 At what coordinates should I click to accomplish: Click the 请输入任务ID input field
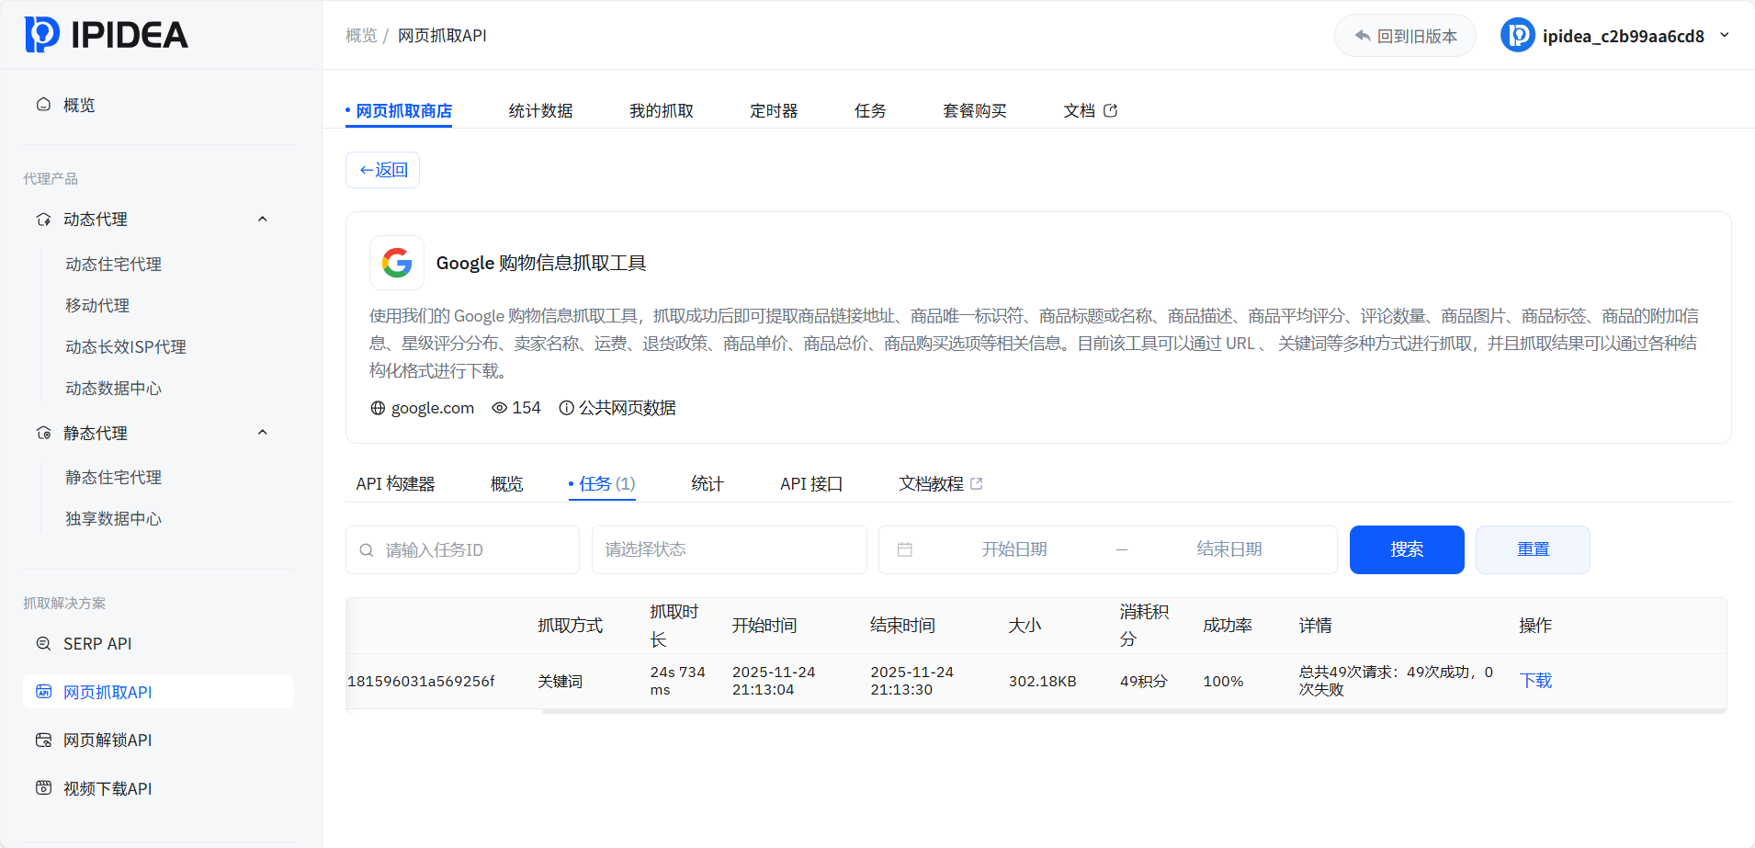point(462,549)
